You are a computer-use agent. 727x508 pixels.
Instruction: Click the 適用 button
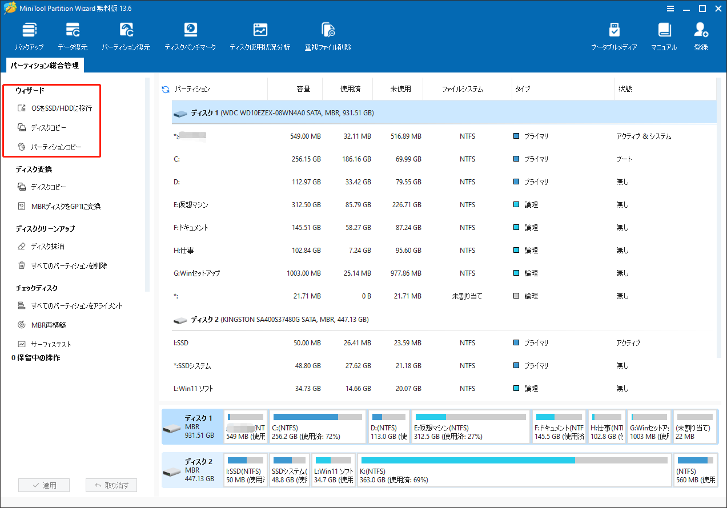(x=43, y=486)
